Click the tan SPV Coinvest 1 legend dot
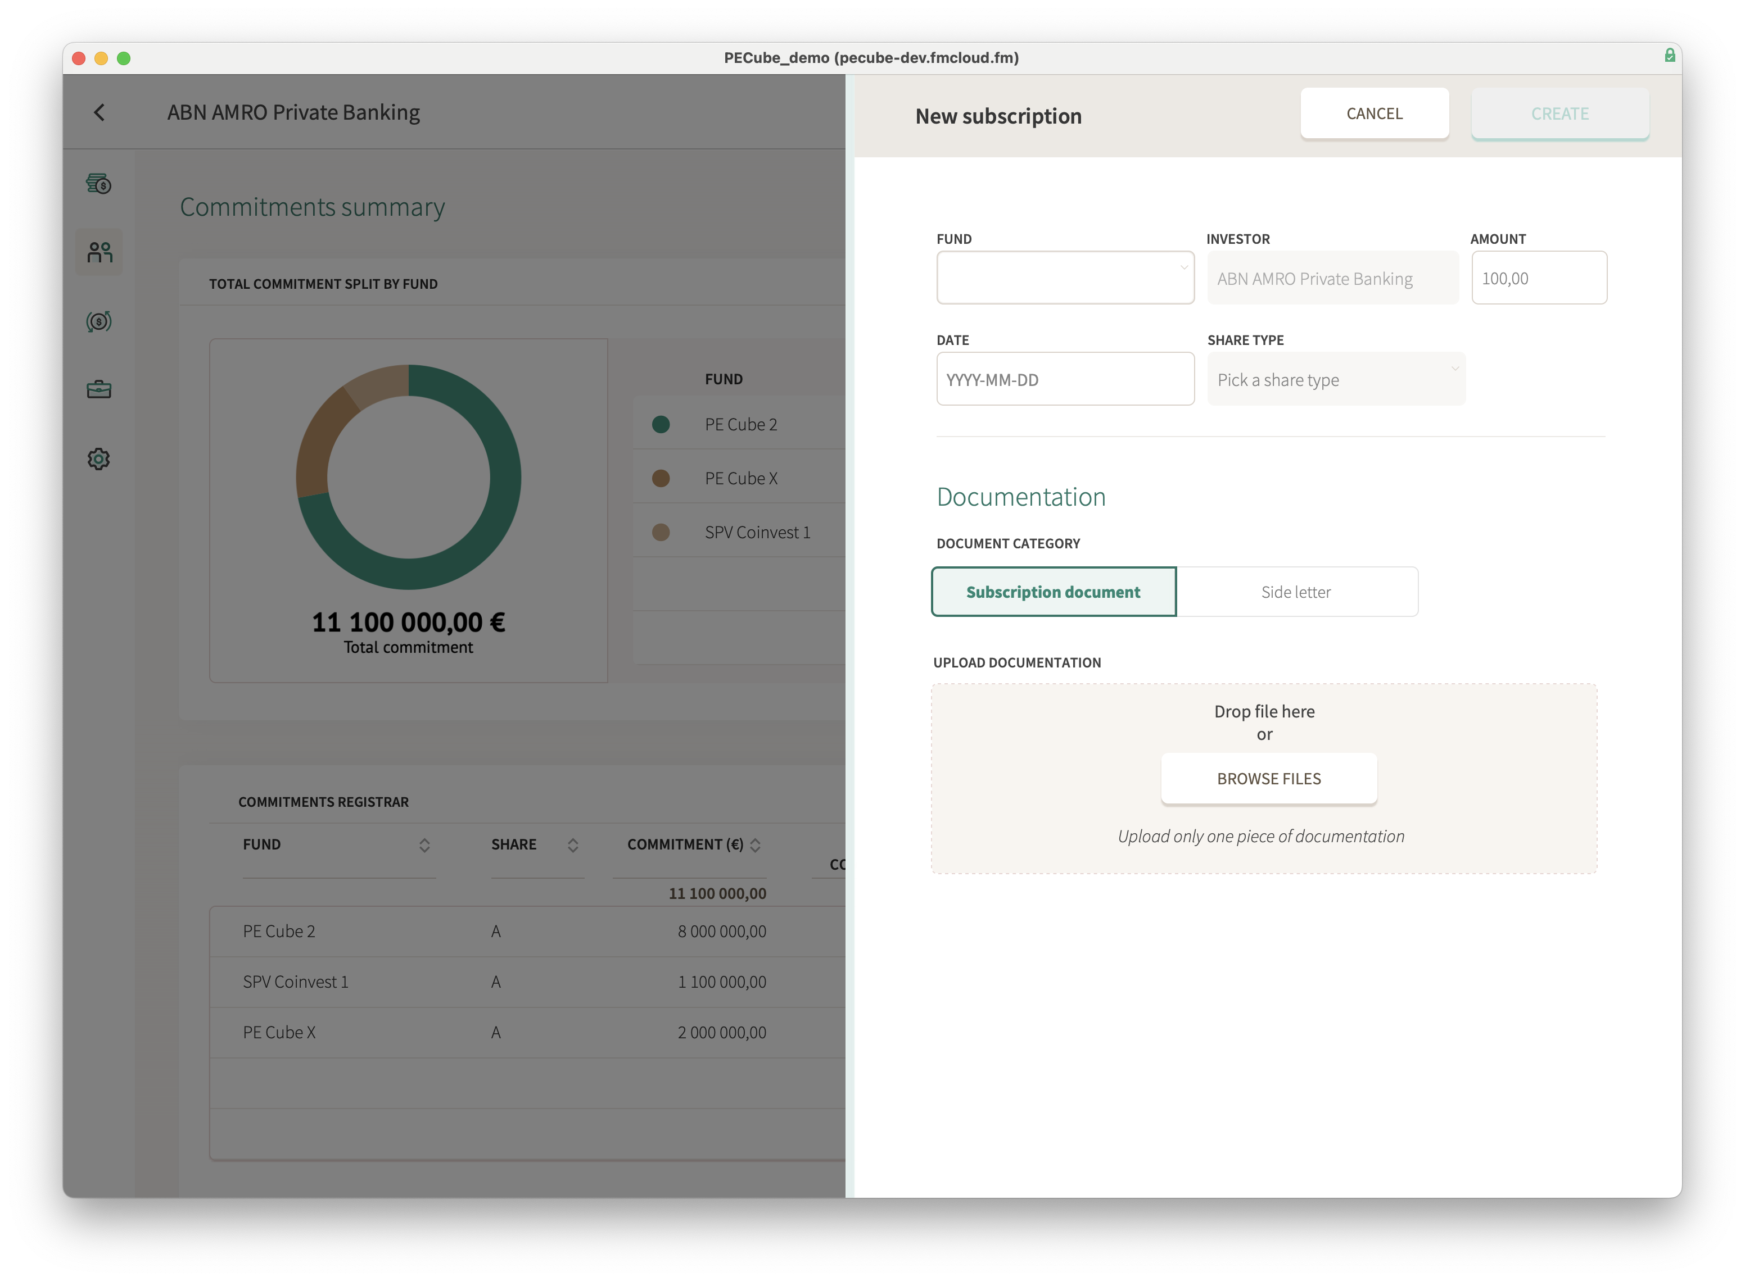The height and width of the screenshot is (1281, 1745). click(x=661, y=533)
